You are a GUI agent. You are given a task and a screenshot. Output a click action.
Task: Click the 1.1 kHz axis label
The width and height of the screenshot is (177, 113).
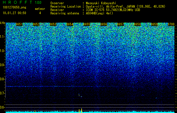click(x=2, y=37)
